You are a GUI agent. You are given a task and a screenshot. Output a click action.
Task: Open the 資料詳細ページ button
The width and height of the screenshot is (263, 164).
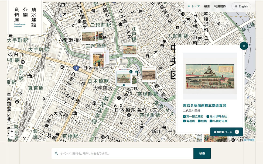tap(226, 132)
